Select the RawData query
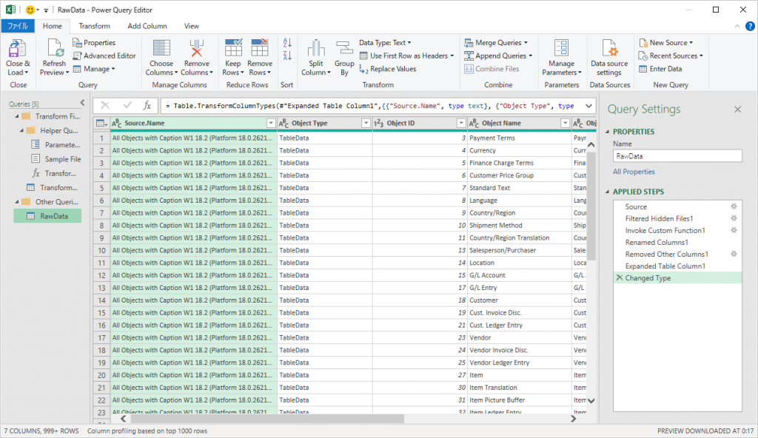 (x=47, y=216)
